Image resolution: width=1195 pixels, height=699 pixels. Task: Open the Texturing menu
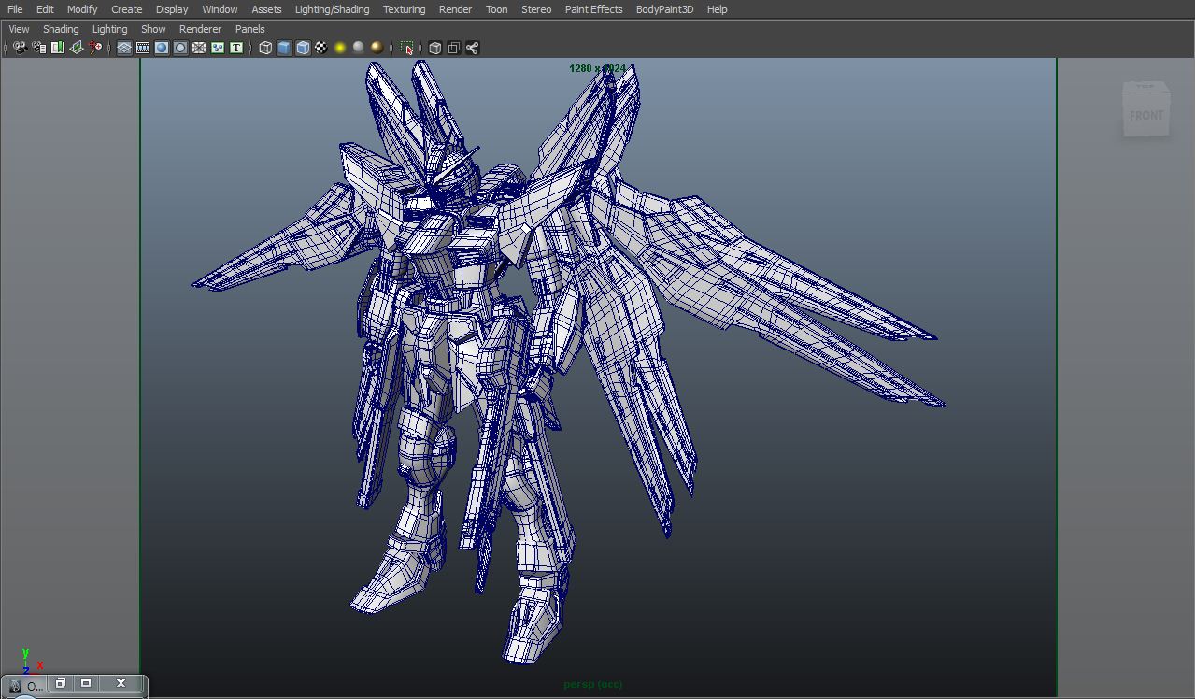click(404, 9)
